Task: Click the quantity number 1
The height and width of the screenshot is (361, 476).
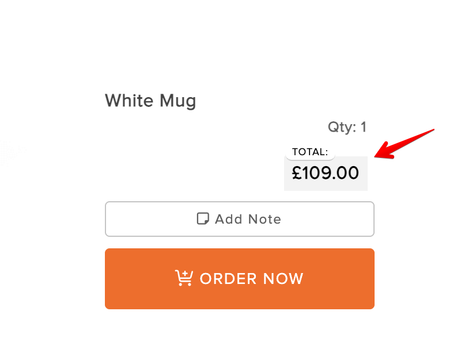Action: click(x=364, y=127)
